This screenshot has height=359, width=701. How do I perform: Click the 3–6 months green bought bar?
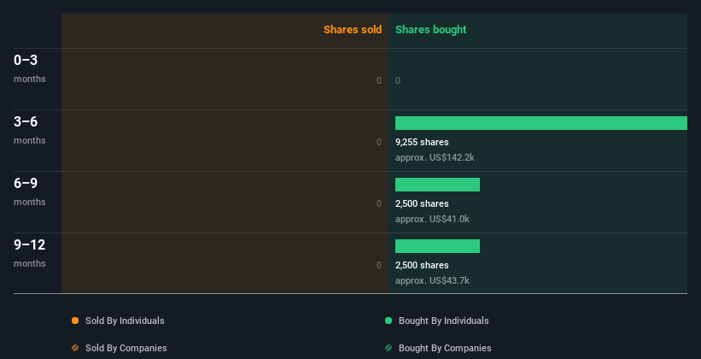[541, 123]
